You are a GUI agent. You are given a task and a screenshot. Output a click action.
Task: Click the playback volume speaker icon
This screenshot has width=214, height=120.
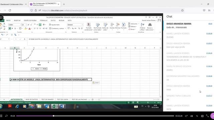(x=192, y=116)
